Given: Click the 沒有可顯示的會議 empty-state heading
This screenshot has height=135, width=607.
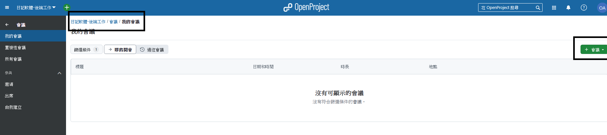Looking at the screenshot, I should coord(339,93).
